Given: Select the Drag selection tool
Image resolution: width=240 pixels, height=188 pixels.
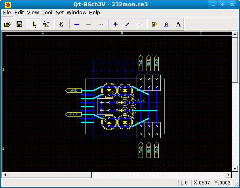Looking at the screenshot, I should tap(46, 24).
